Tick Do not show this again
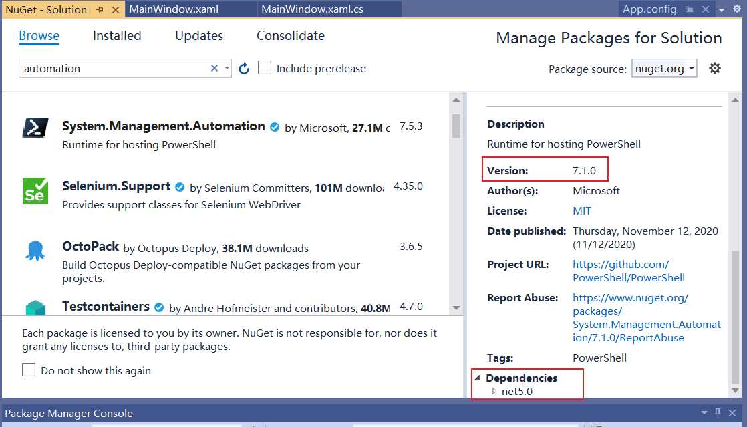Viewport: 747px width, 427px height. pos(29,370)
